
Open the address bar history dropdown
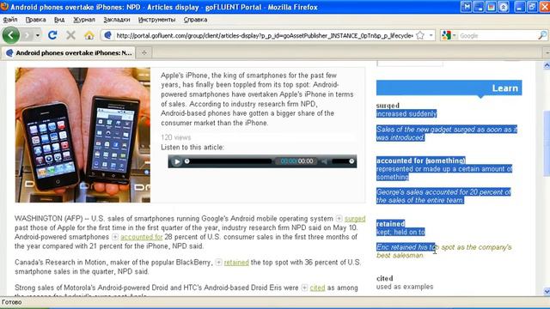[x=431, y=35]
